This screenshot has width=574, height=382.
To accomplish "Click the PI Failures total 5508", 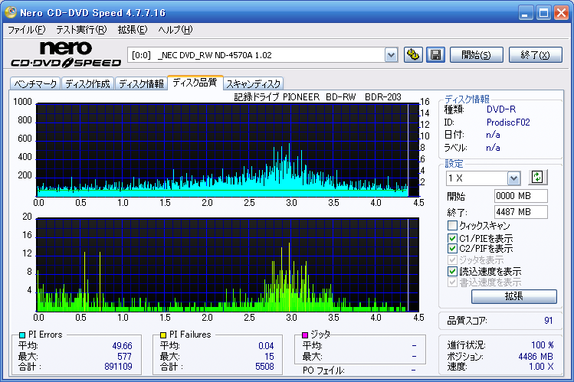I will point(264,366).
